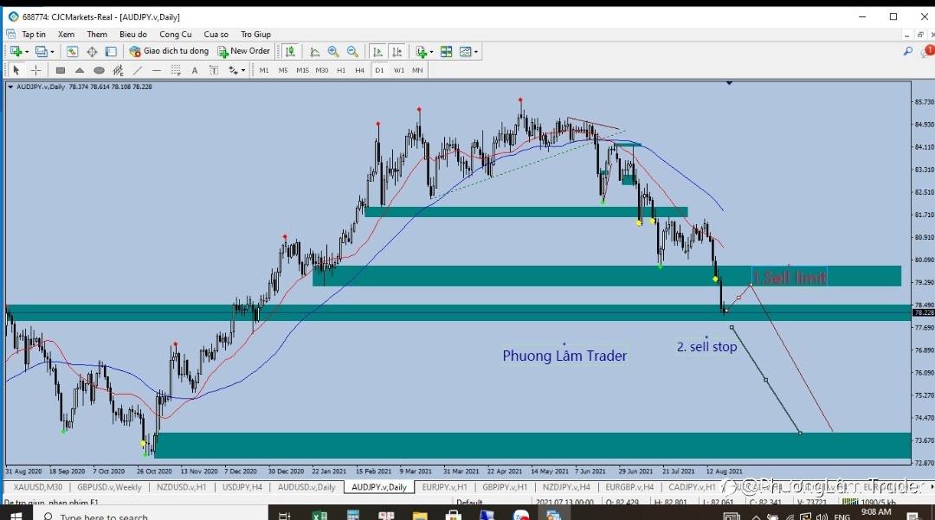Open the arrows objects dropdown
This screenshot has height=520, width=935.
tap(236, 70)
